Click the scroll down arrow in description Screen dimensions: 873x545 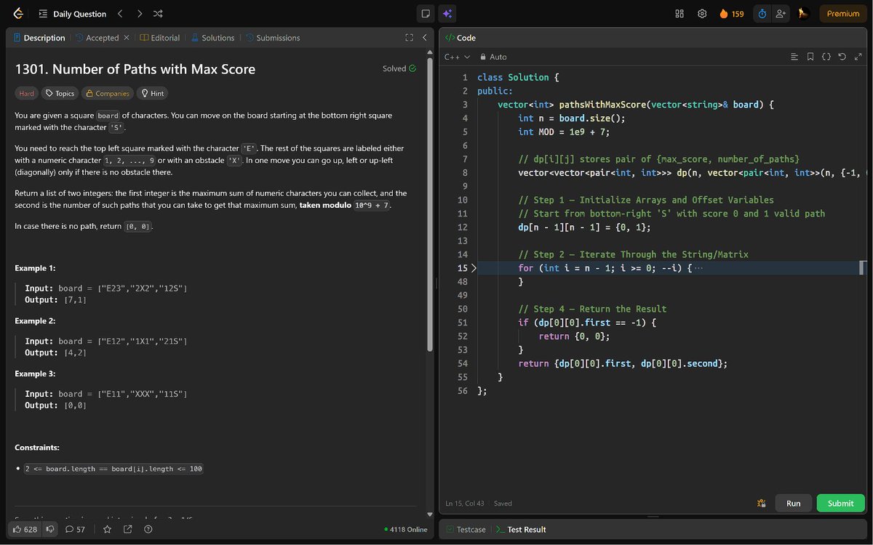coord(430,513)
